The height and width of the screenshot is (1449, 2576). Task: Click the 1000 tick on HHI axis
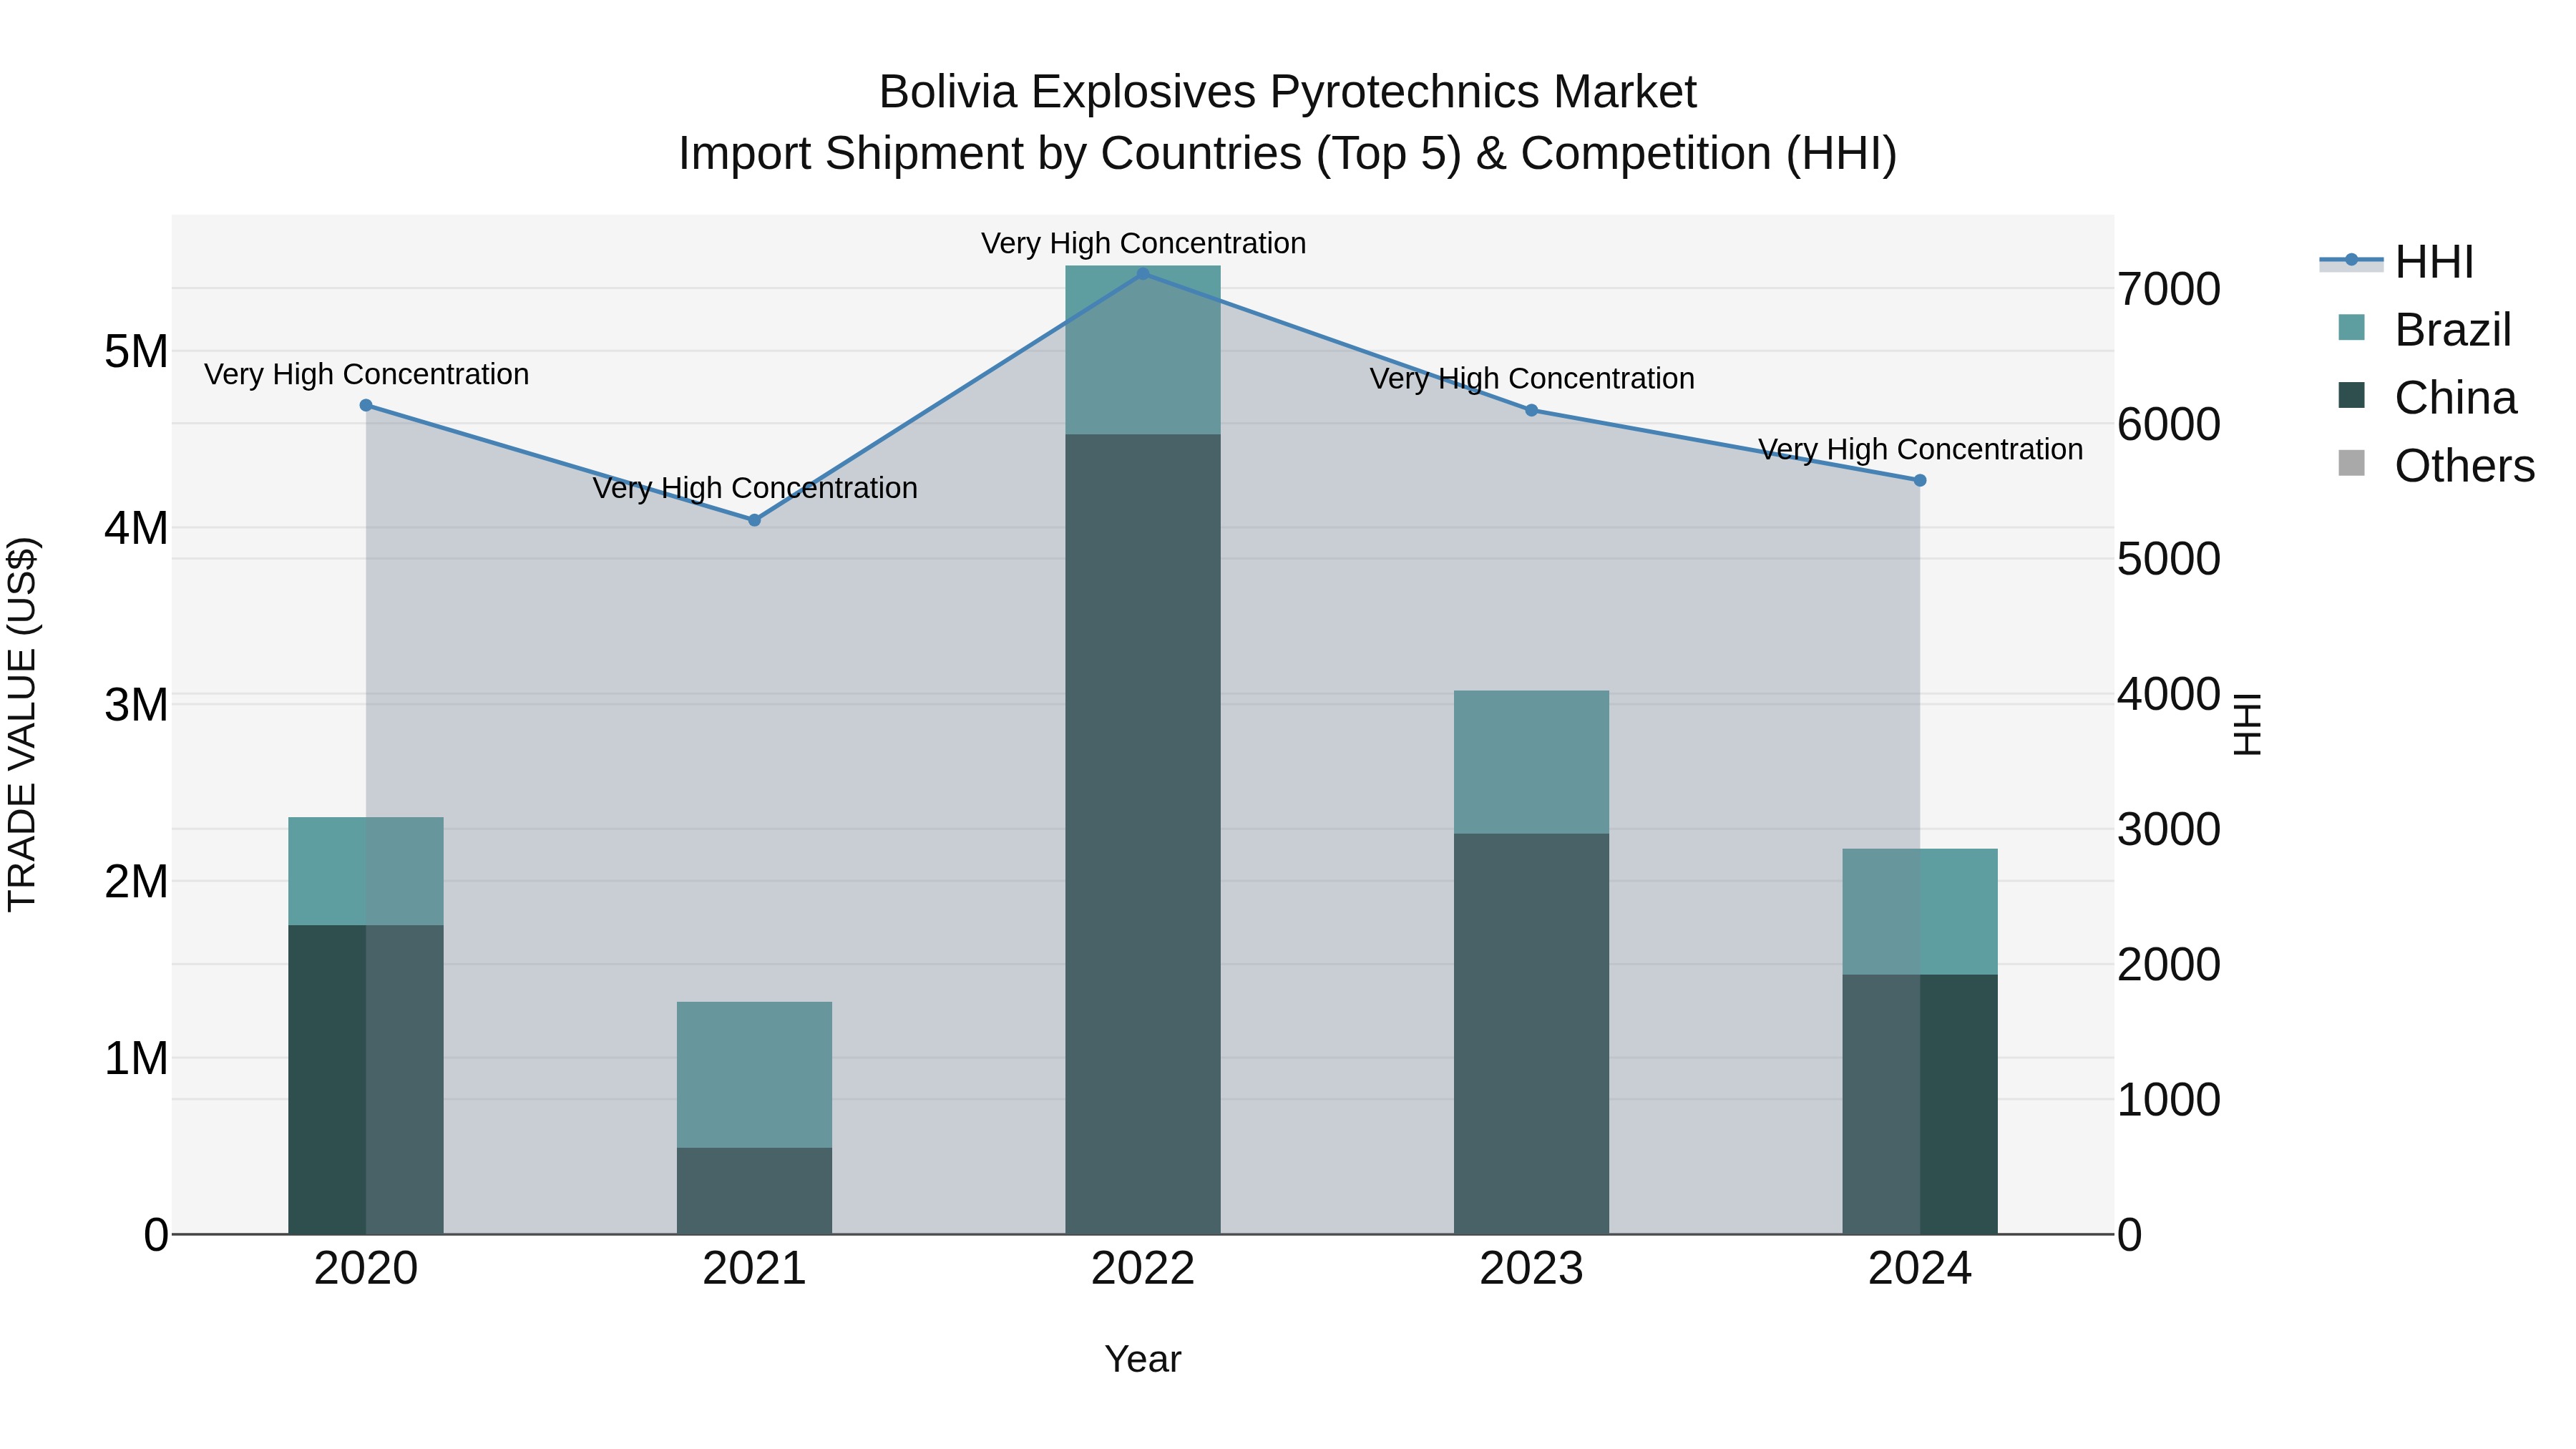pos(2169,1100)
